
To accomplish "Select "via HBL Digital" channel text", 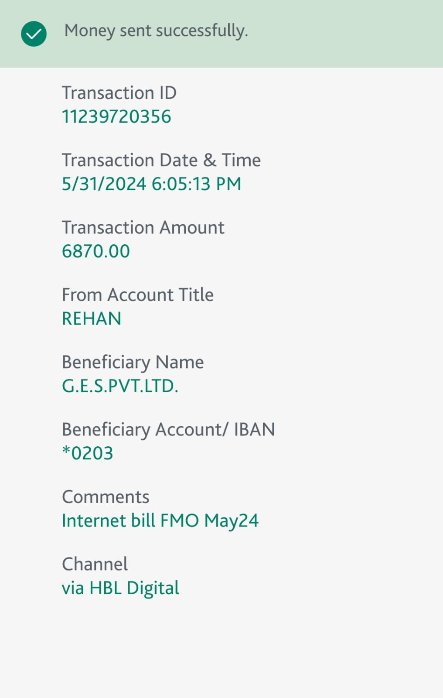I will (x=120, y=588).
